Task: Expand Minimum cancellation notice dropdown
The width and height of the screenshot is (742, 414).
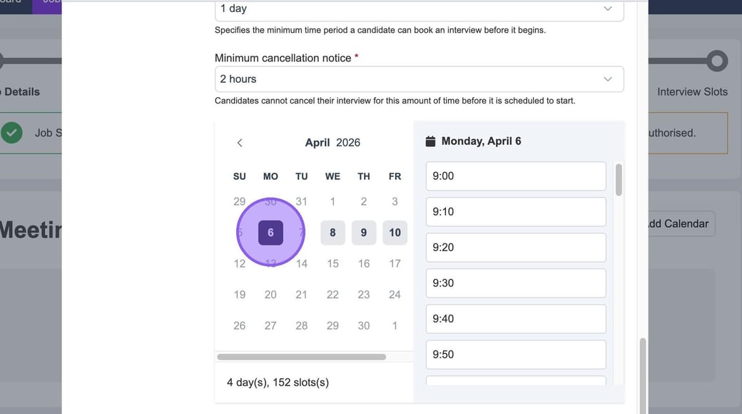Action: [419, 79]
